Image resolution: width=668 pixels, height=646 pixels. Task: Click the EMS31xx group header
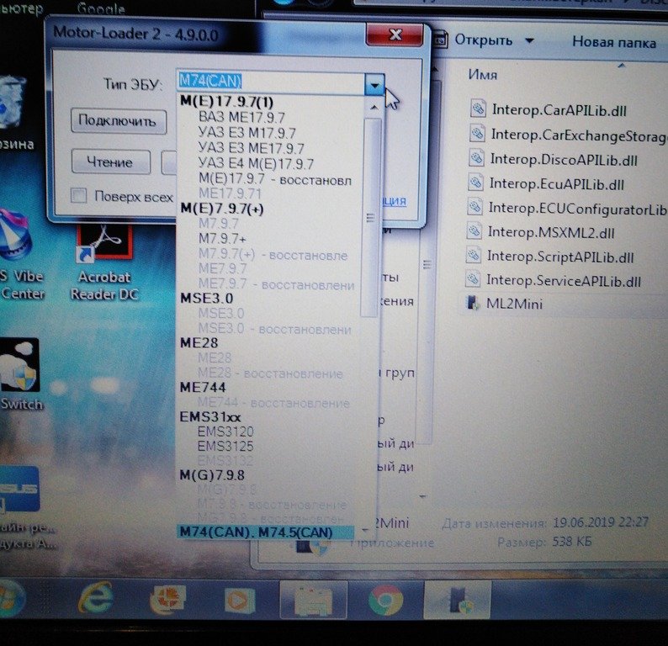(210, 416)
